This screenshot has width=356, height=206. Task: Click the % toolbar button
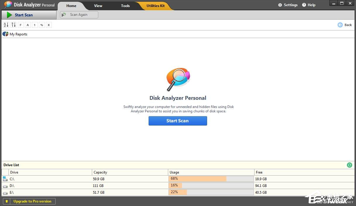[42, 25]
